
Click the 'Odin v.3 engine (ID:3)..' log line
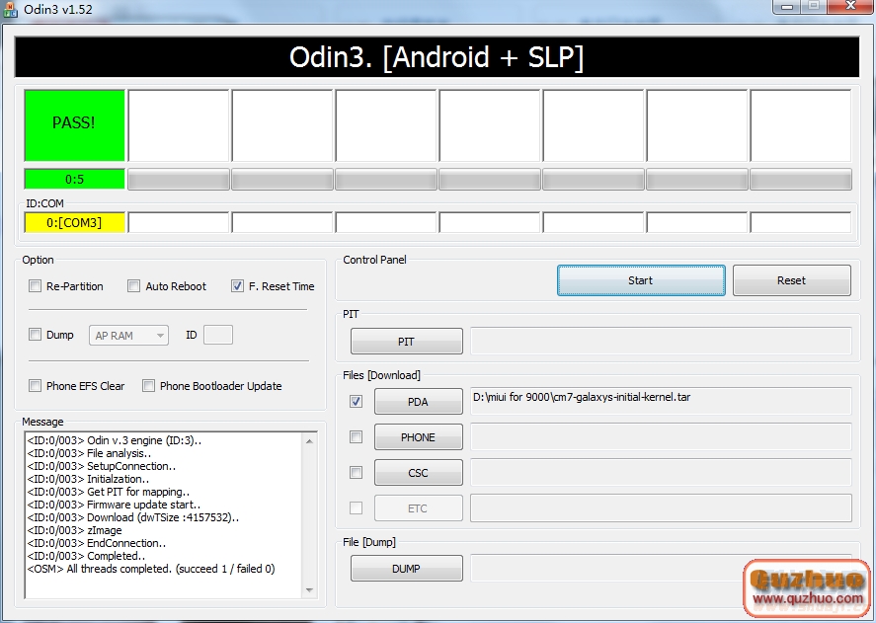pos(115,440)
